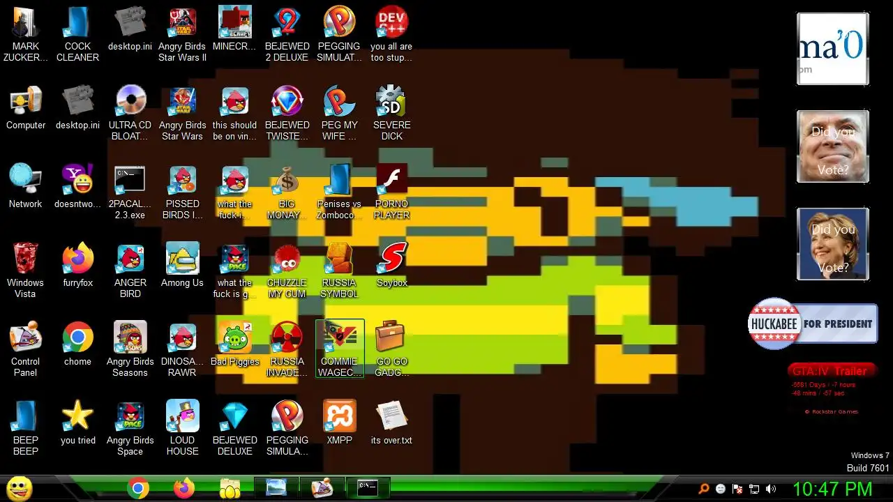
Task: Select the COMMIE WAGEC... flag icon
Action: (x=339, y=349)
